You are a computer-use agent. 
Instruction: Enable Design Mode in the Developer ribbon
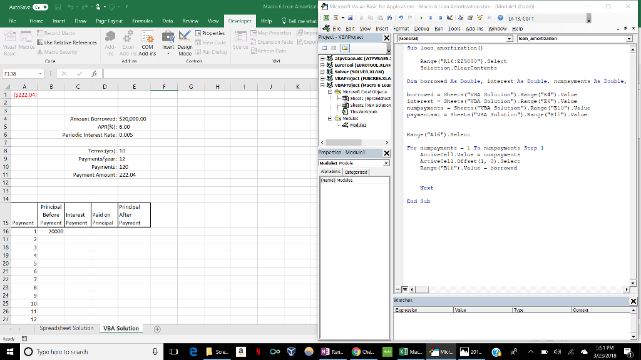(186, 42)
